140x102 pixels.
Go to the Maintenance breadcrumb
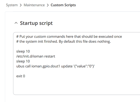(x=34, y=5)
